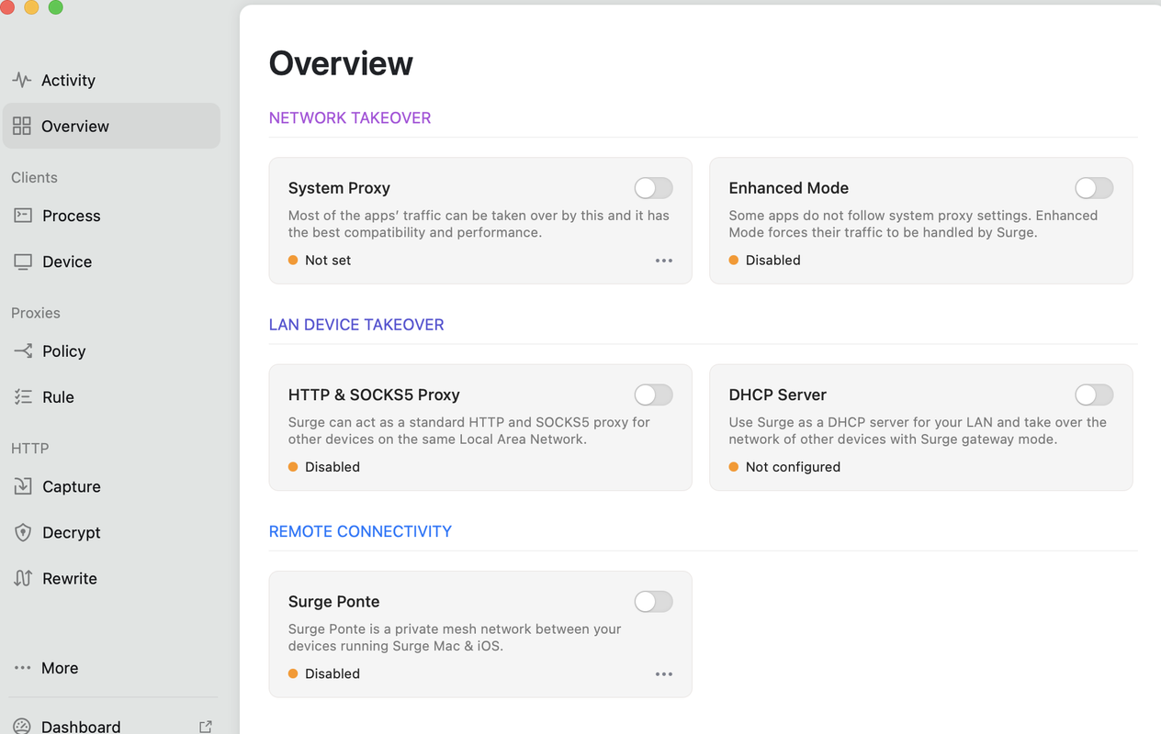Click the NETWORK TAKEOVER section heading

pos(350,117)
